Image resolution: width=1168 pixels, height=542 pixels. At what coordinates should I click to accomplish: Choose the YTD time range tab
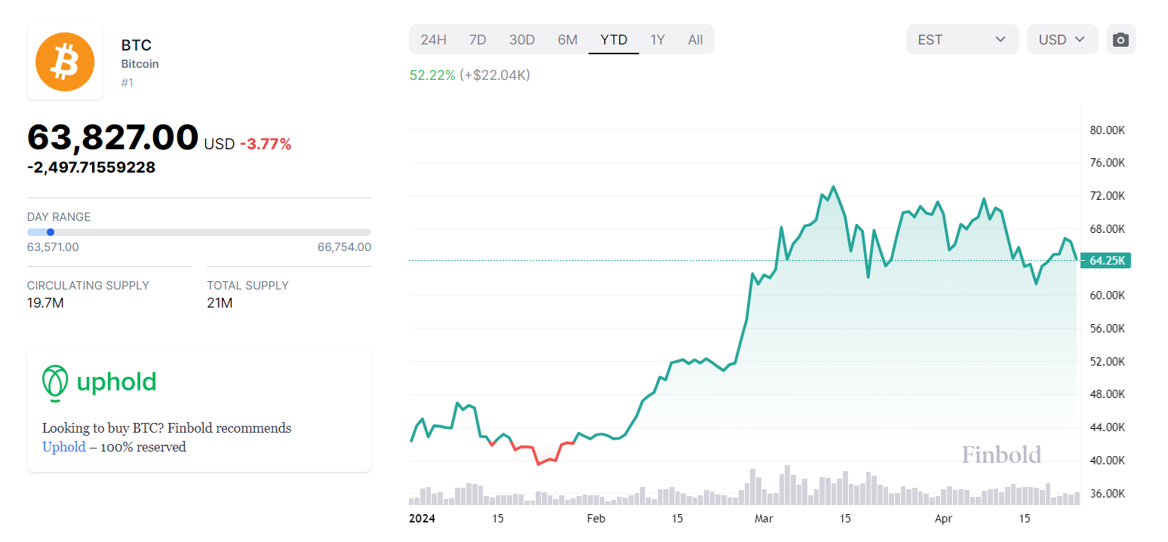click(613, 40)
